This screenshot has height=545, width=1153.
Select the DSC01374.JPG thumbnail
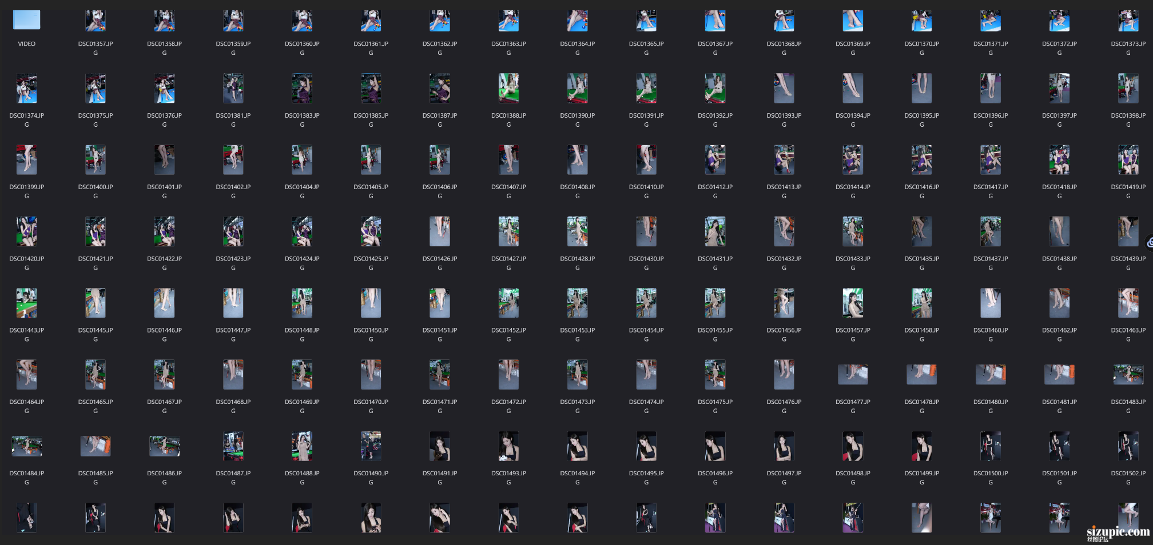coord(26,88)
